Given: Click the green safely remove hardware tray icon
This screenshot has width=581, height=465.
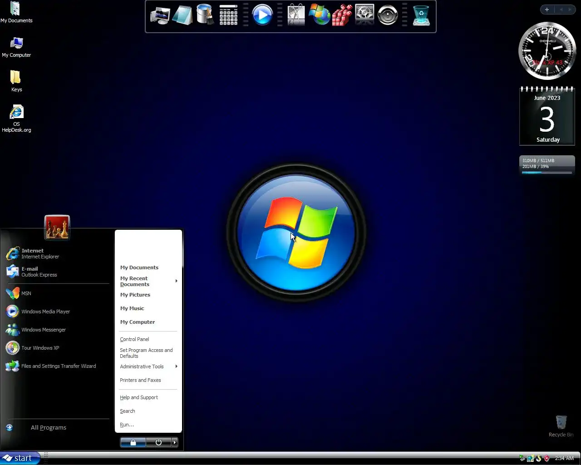Looking at the screenshot, I should pos(522,458).
